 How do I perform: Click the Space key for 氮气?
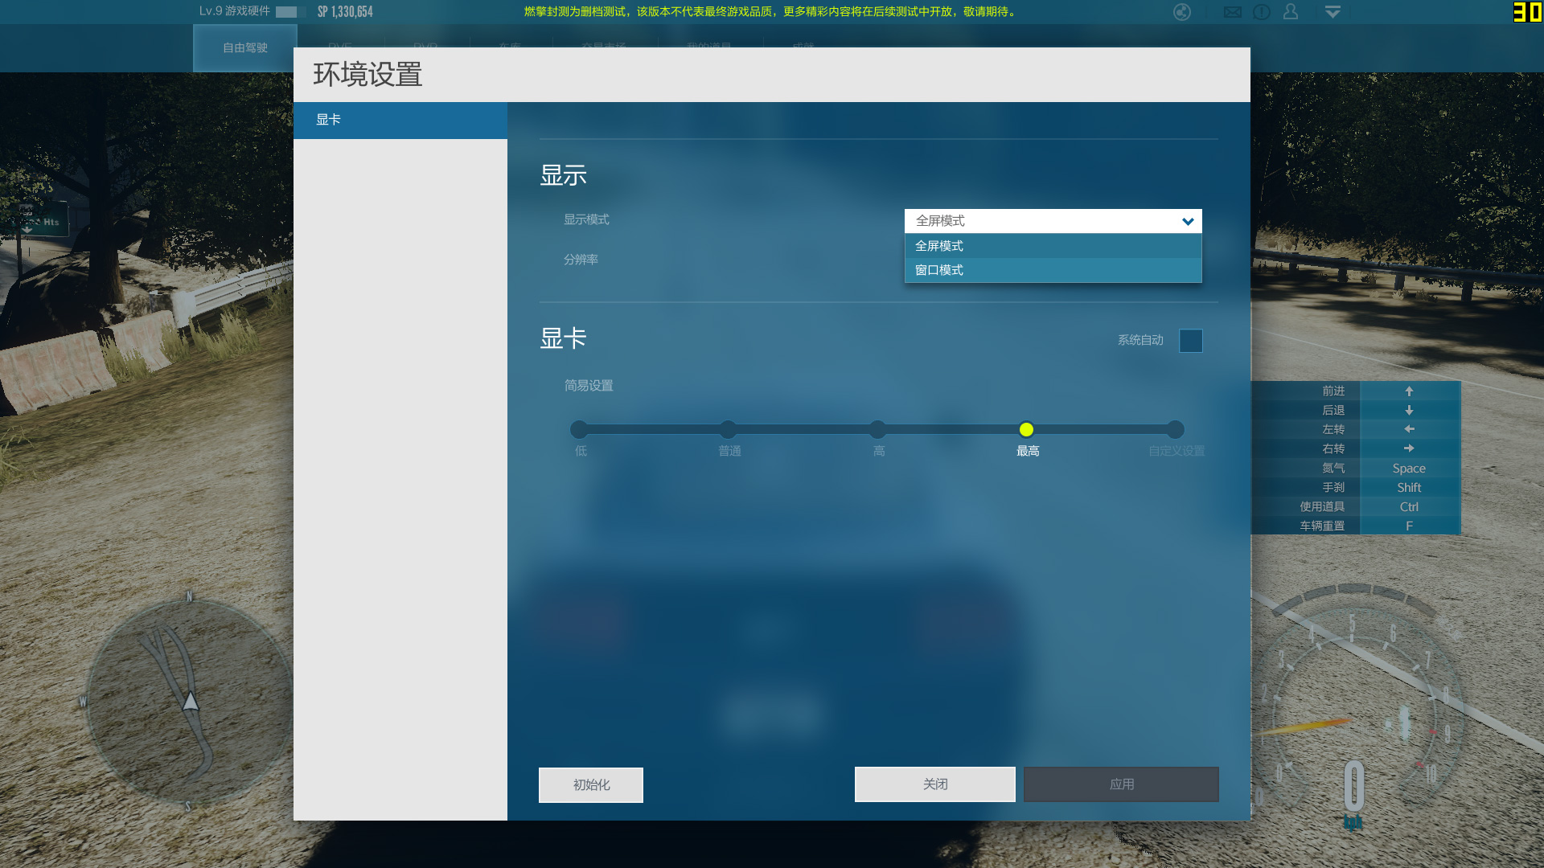[x=1409, y=469]
